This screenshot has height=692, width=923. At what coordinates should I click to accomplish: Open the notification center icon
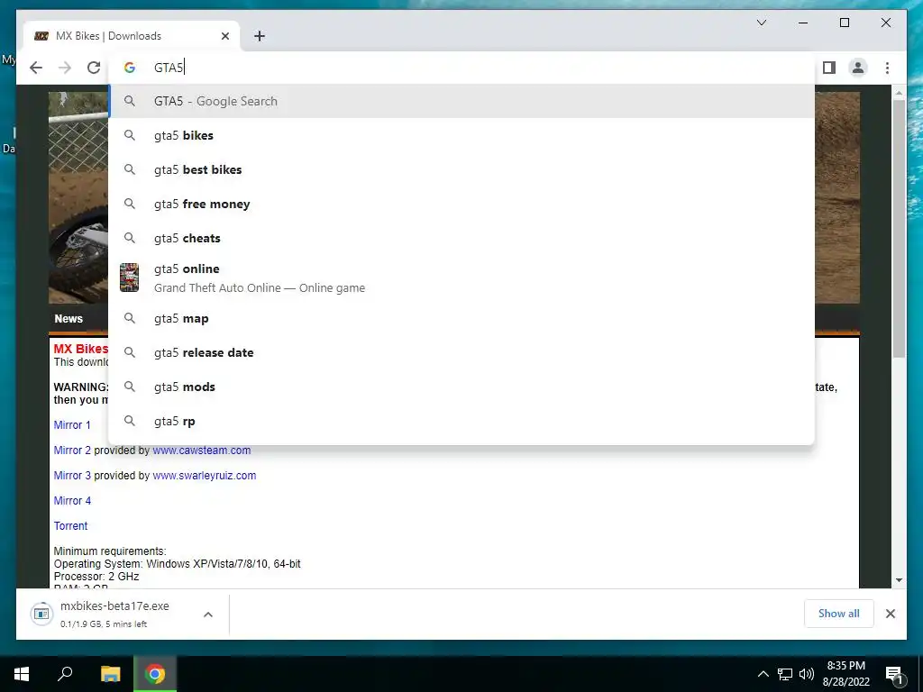[895, 674]
